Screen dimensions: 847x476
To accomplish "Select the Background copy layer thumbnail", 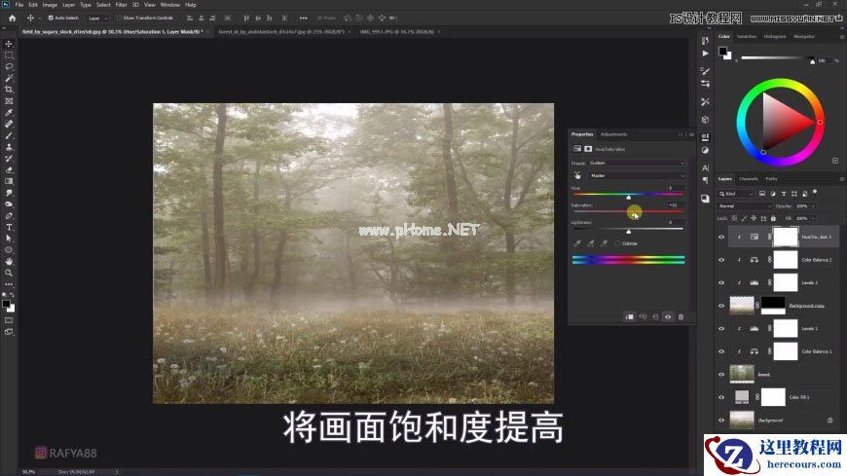I will (x=742, y=306).
